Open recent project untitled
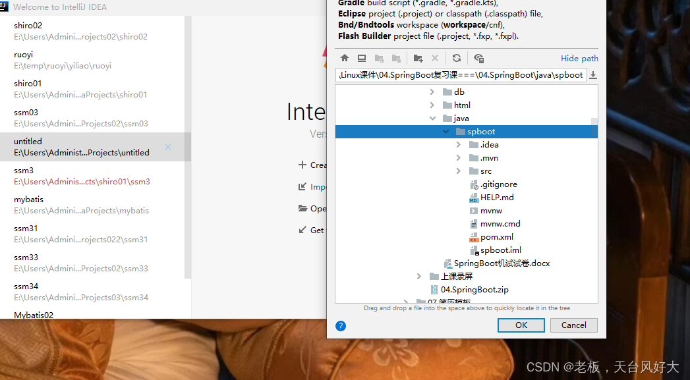The width and height of the screenshot is (690, 380). [x=92, y=147]
